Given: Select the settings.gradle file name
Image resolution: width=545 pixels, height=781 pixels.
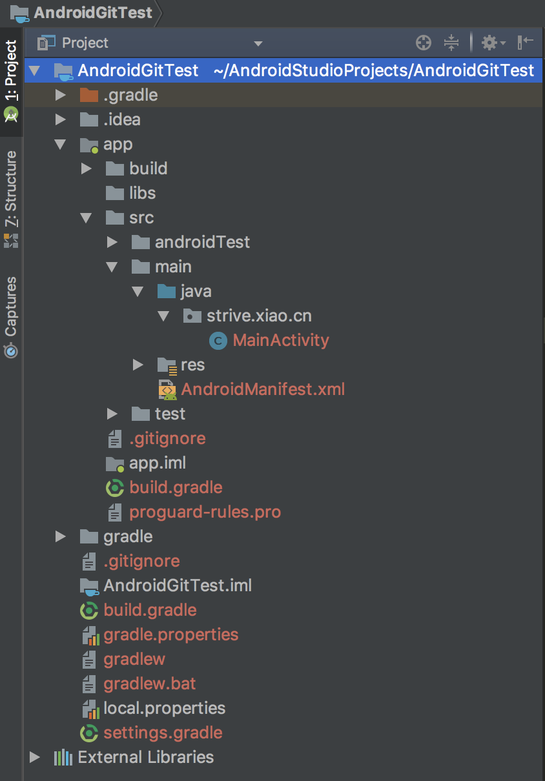Looking at the screenshot, I should (x=163, y=734).
